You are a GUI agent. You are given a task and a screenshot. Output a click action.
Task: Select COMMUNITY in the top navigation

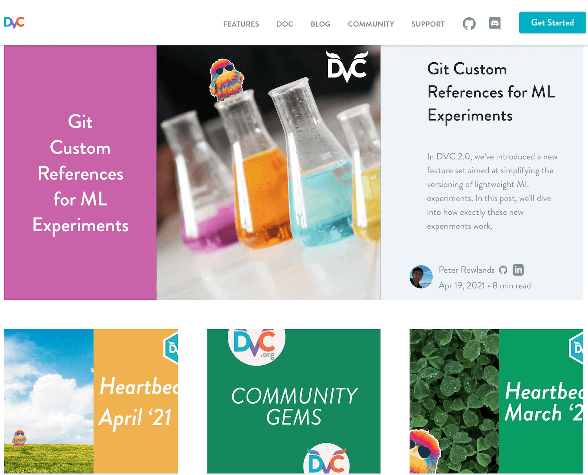[x=371, y=24]
